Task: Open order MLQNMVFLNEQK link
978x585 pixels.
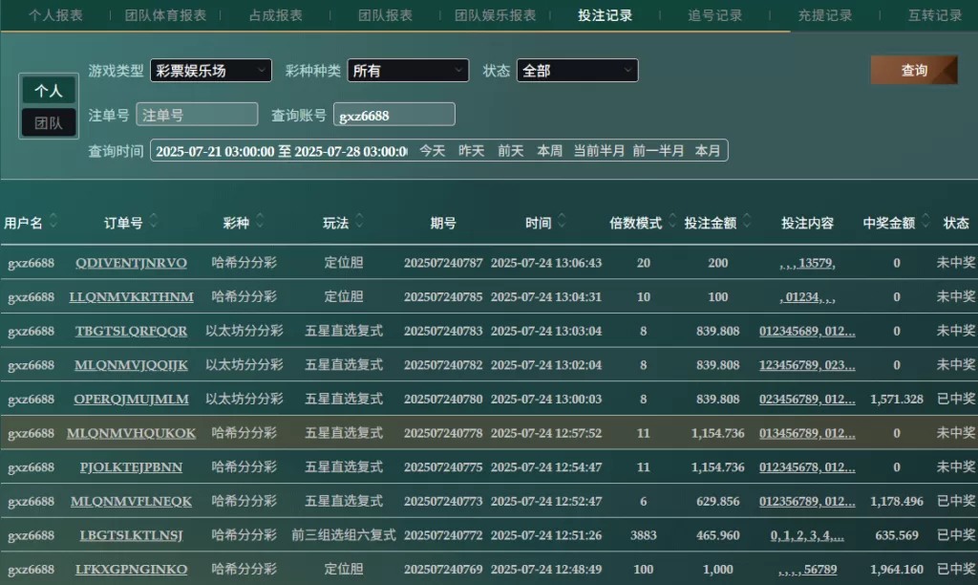Action: click(x=131, y=501)
